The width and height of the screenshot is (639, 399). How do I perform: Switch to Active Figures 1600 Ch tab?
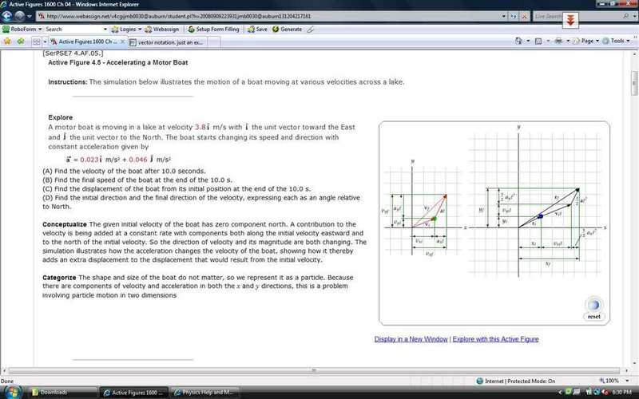tap(87, 41)
